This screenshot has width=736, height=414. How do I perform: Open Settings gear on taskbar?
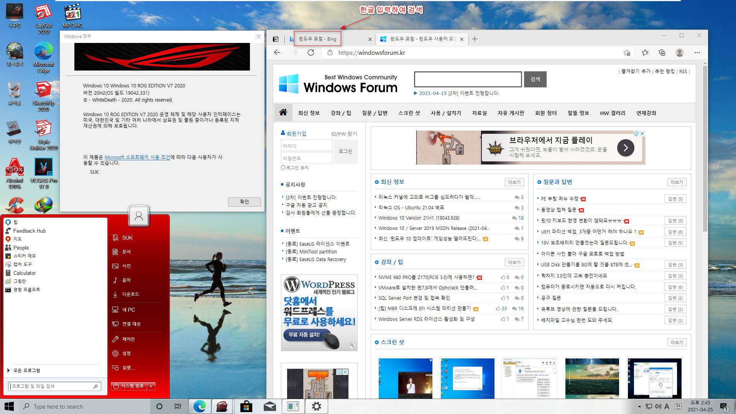click(x=317, y=406)
